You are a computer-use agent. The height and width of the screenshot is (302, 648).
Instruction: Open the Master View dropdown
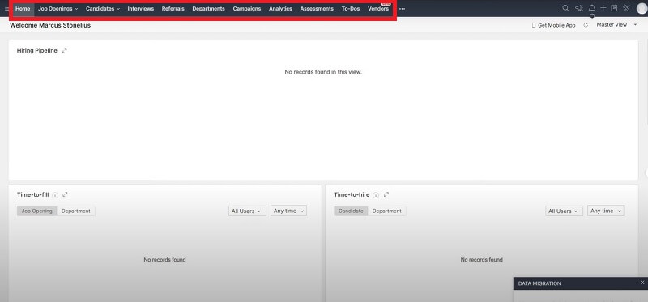pos(616,25)
